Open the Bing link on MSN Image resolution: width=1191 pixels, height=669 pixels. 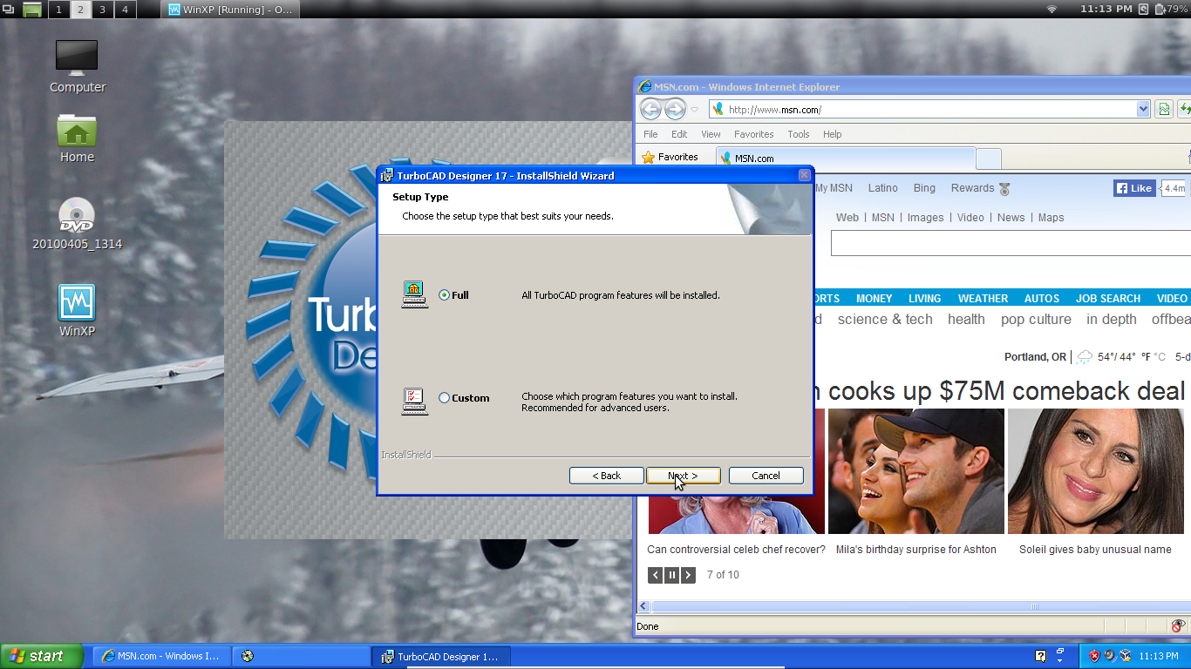[924, 188]
